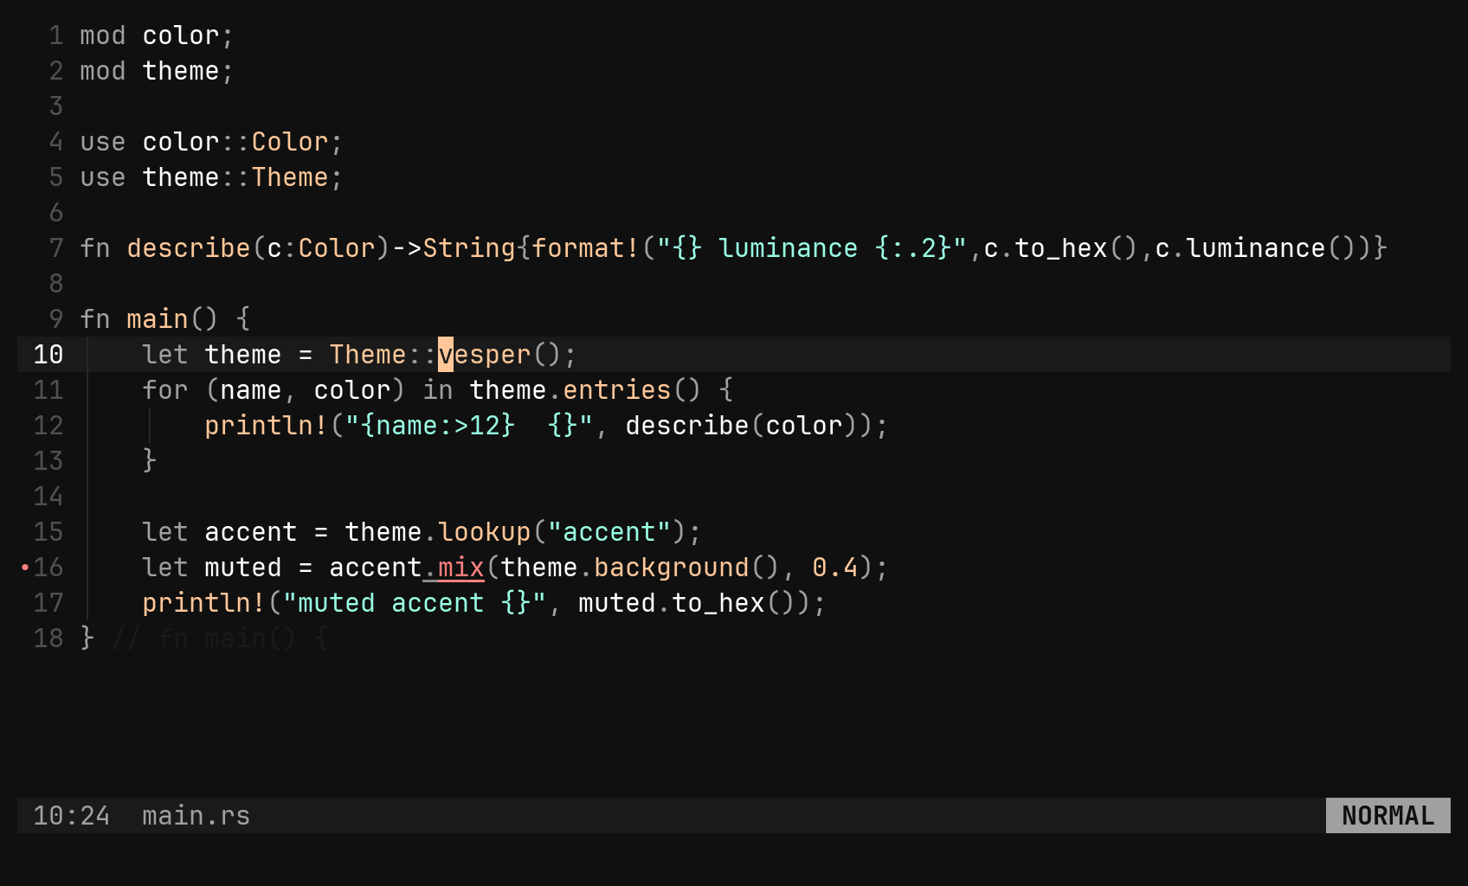Click the main function name on line 9
The image size is (1468, 886).
pyautogui.click(x=158, y=319)
